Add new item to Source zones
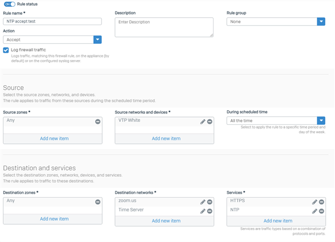 (54, 139)
